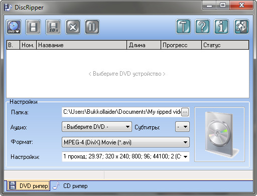The image size is (257, 196).
Task: Click the Длина column header
Action: pyautogui.click(x=144, y=45)
